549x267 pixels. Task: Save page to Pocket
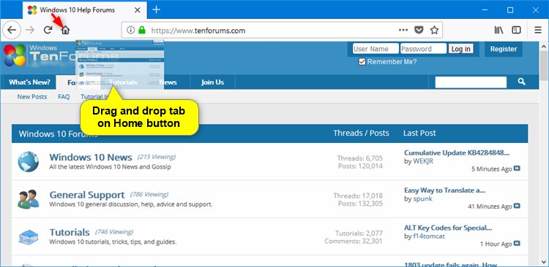[x=419, y=30]
